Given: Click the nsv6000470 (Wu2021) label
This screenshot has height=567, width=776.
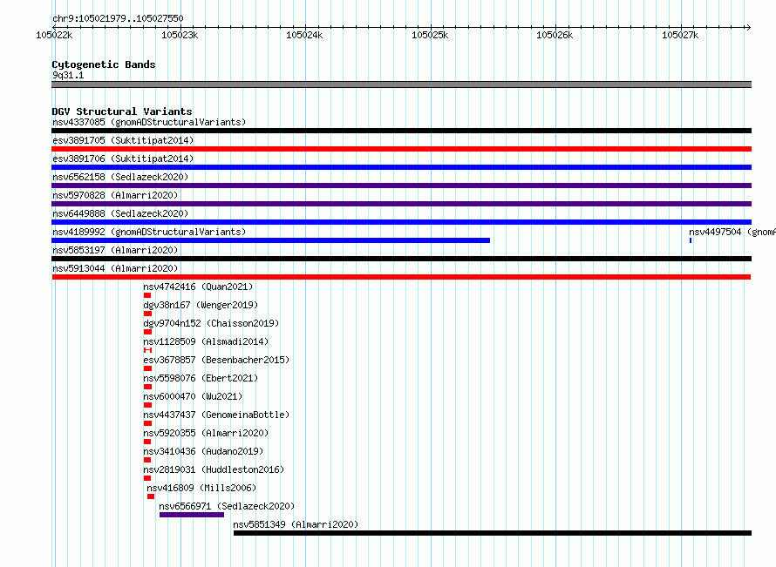Looking at the screenshot, I should click(x=193, y=396).
